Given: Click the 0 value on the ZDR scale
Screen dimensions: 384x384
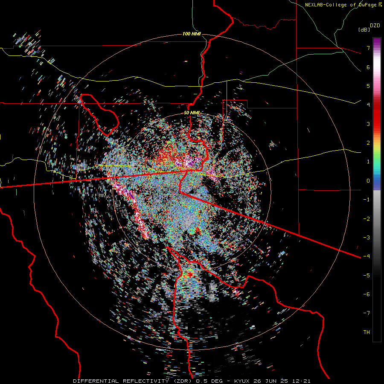Looking at the screenshot, I should coord(368,181).
